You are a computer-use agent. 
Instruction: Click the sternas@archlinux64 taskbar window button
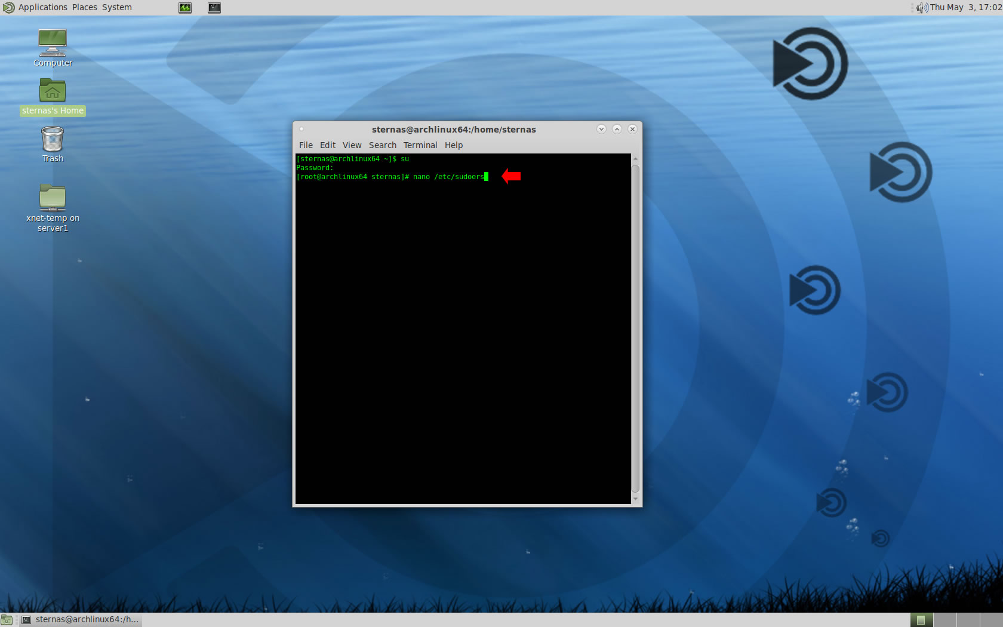(80, 620)
